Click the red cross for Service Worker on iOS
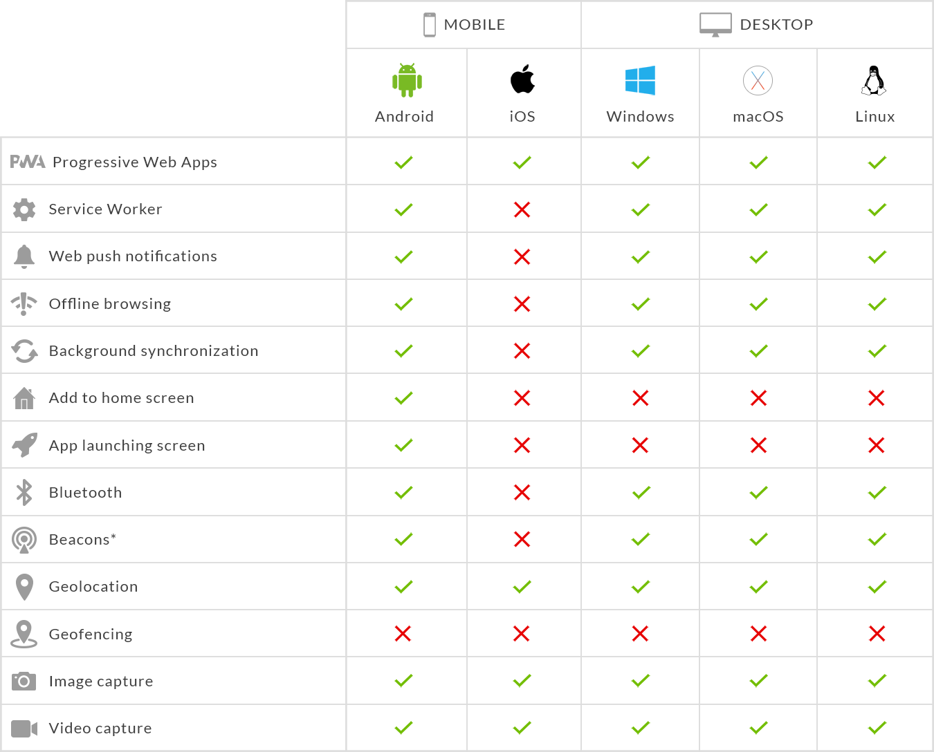 point(522,209)
